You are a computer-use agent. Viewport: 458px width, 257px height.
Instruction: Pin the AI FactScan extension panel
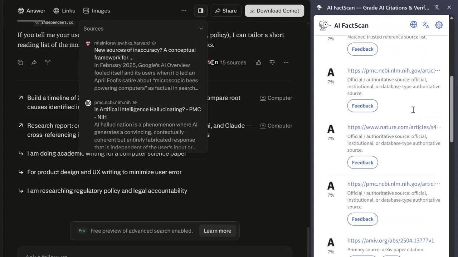pyautogui.click(x=437, y=7)
